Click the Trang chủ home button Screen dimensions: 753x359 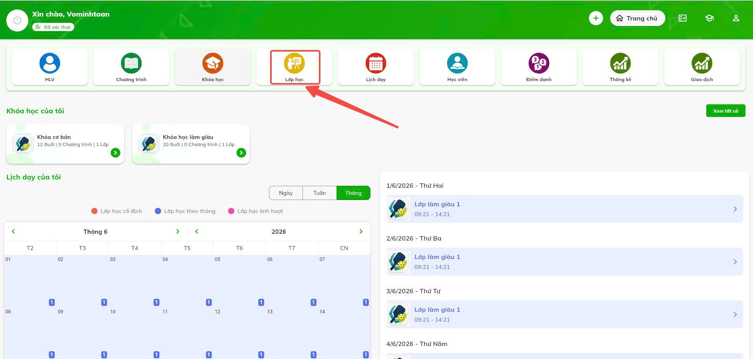click(x=637, y=18)
